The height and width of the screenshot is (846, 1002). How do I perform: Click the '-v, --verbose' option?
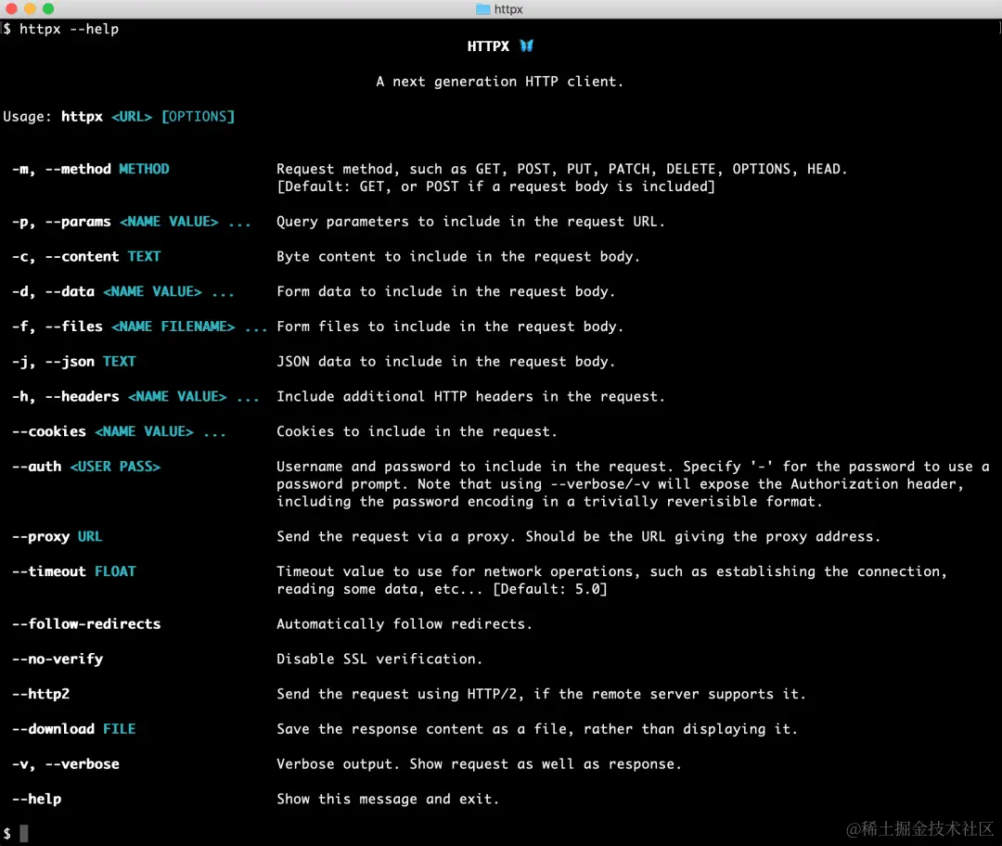(65, 764)
